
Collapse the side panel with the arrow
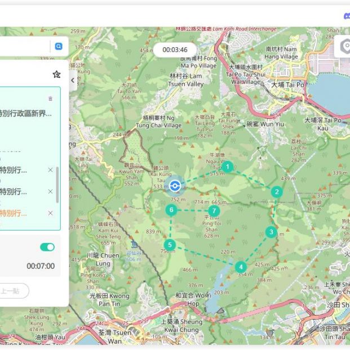[73, 81]
